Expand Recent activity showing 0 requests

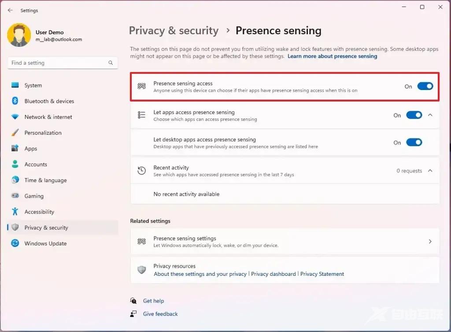pyautogui.click(x=430, y=171)
